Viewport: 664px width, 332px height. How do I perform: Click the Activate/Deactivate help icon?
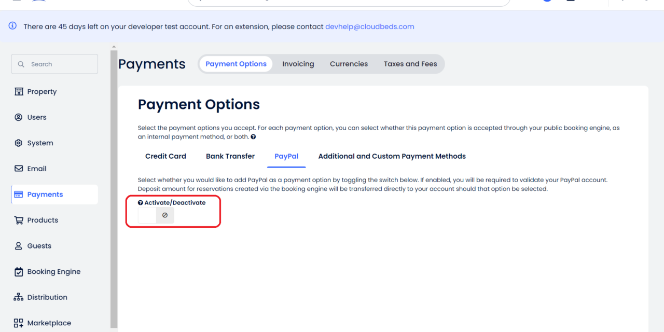[141, 202]
